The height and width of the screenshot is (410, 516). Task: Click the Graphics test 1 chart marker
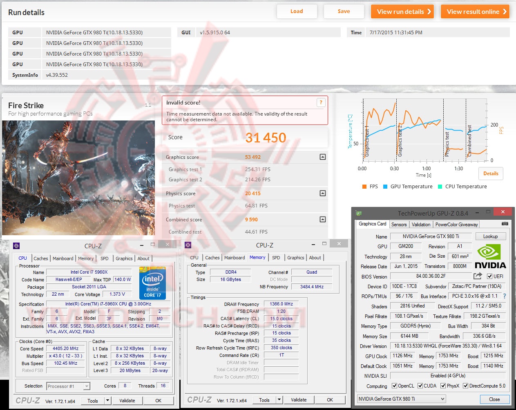pos(366,142)
